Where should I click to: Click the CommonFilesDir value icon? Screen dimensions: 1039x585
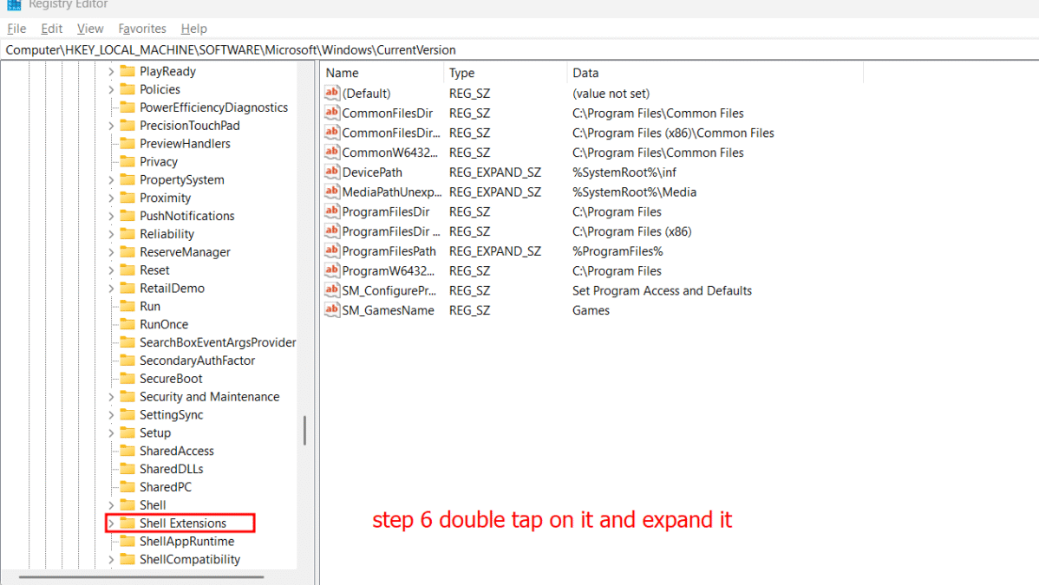click(331, 114)
